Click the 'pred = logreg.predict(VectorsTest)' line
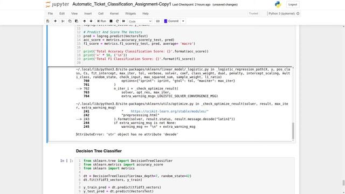The height and width of the screenshot is (194, 345). [115, 36]
